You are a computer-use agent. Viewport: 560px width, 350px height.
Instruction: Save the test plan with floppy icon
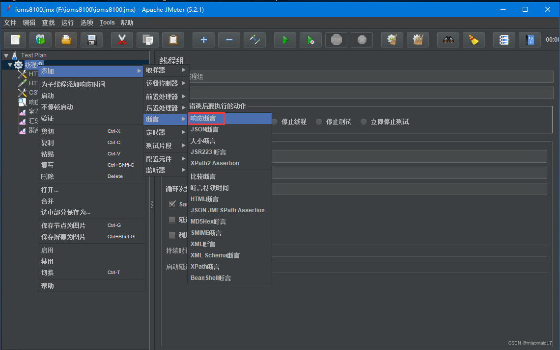point(92,40)
